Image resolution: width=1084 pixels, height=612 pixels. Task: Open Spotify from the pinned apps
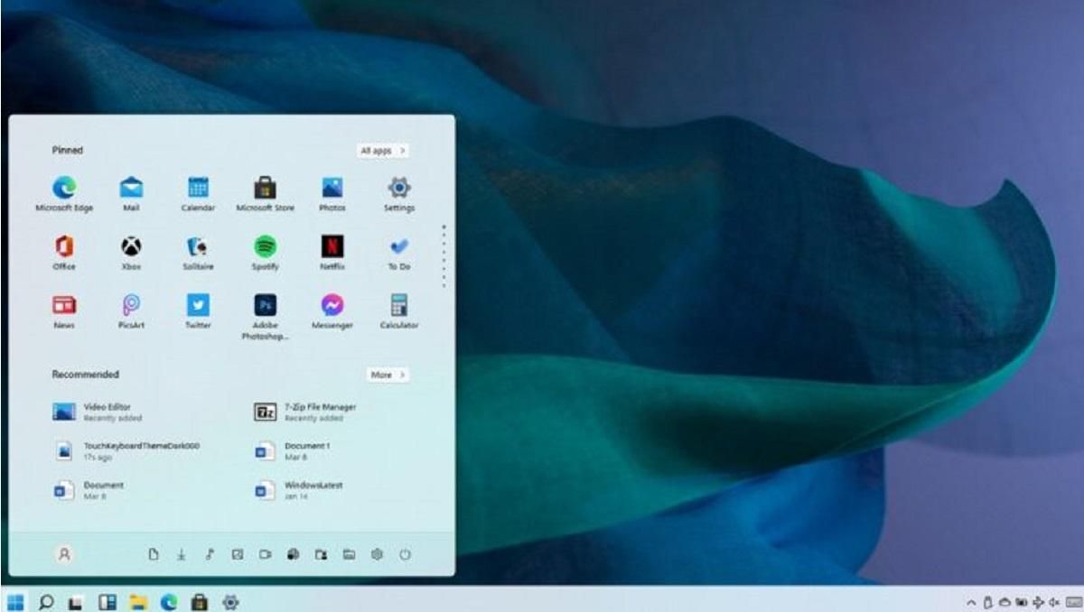(x=266, y=244)
